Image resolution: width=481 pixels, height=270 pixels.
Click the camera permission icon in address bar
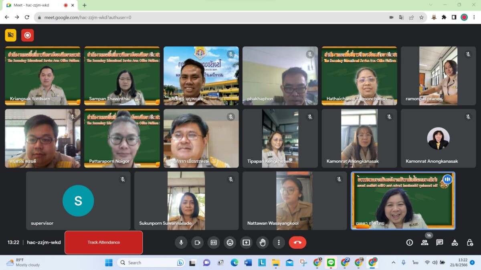pos(391,17)
